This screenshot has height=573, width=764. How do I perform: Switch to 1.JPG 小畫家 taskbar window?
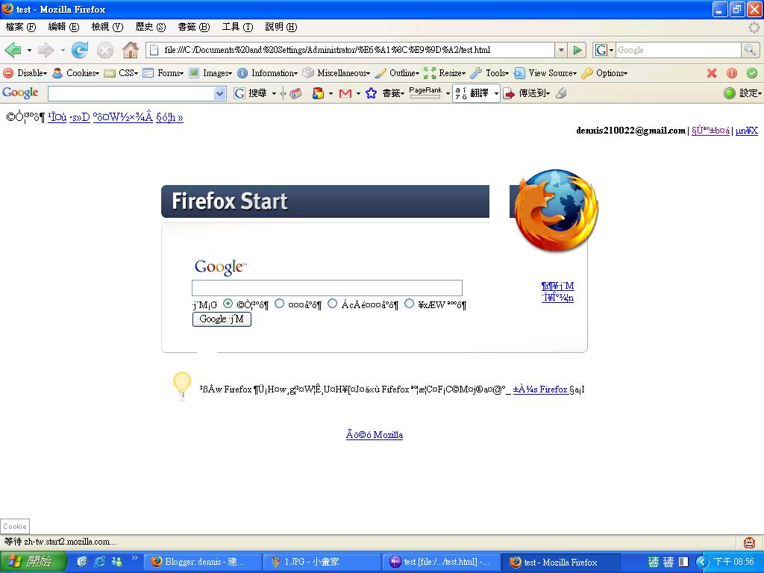[322, 562]
